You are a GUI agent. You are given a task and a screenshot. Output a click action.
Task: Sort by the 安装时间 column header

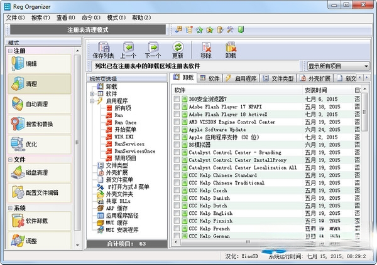click(327, 90)
